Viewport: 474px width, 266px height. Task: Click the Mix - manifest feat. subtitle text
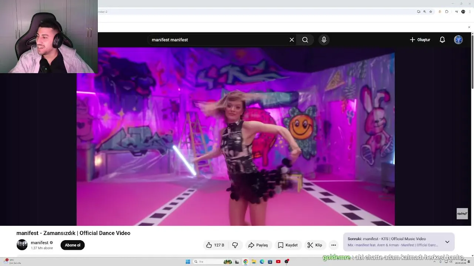393,245
